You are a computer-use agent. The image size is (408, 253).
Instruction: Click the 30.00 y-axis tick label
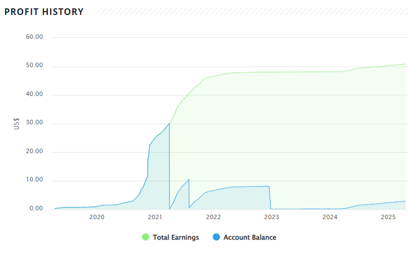pos(35,123)
